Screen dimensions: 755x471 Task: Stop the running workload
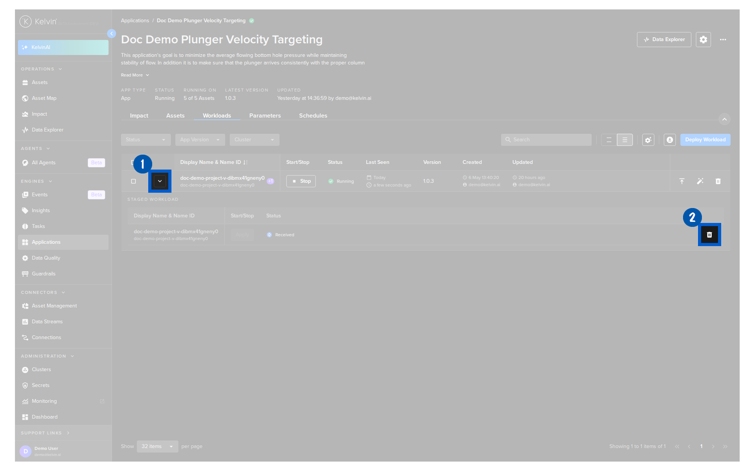click(x=301, y=181)
